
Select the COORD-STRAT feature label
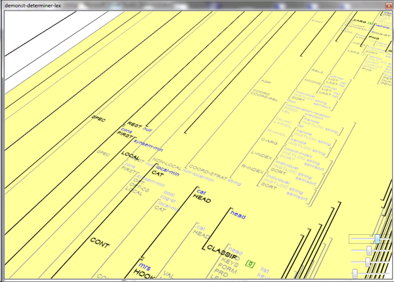coord(208,172)
